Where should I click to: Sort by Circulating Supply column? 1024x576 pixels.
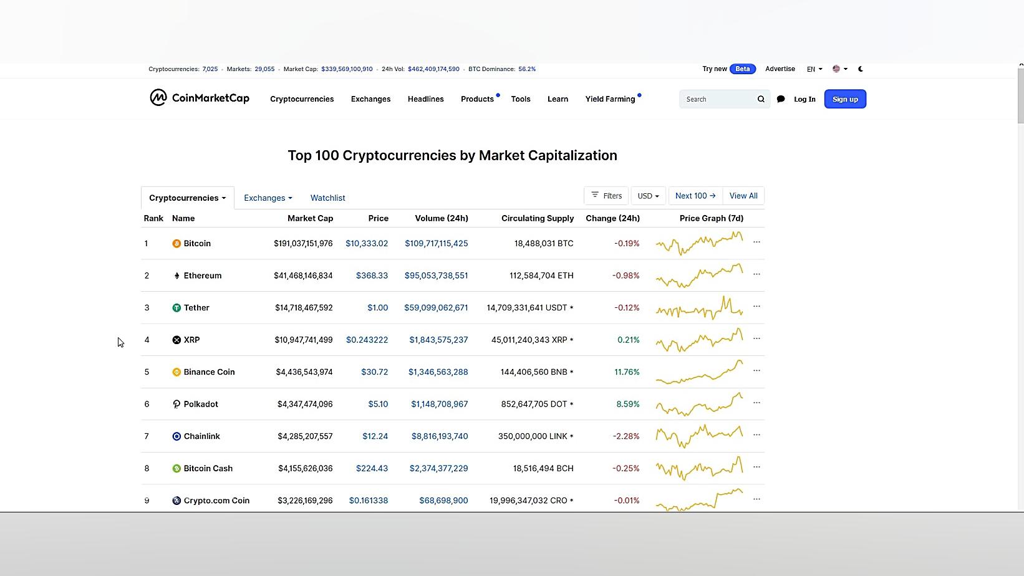[538, 218]
